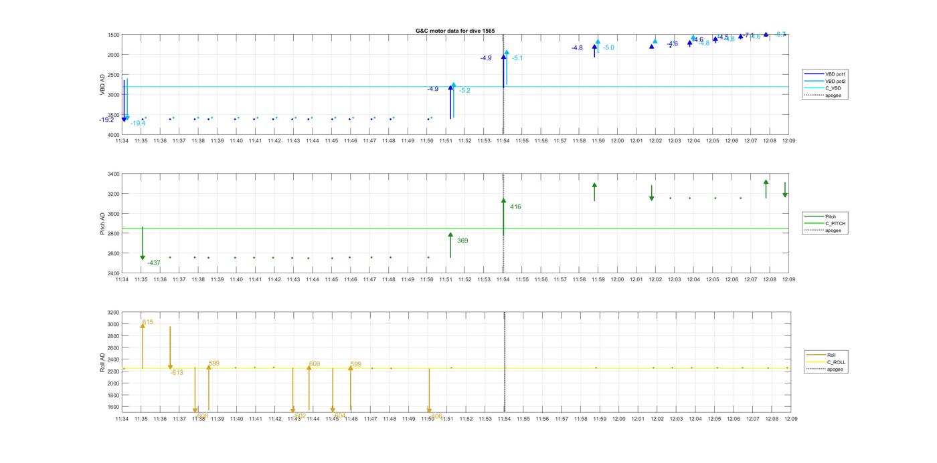Click the upward pitch arrow labeled 369
Image resolution: width=937 pixels, height=463 pixels.
coord(450,245)
